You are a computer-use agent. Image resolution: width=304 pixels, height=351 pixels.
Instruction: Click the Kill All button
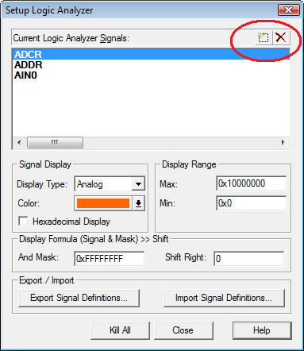click(x=120, y=330)
